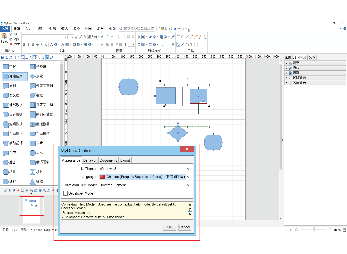
Task: Select the 决定 diamond shape in library
Action: (x=32, y=76)
